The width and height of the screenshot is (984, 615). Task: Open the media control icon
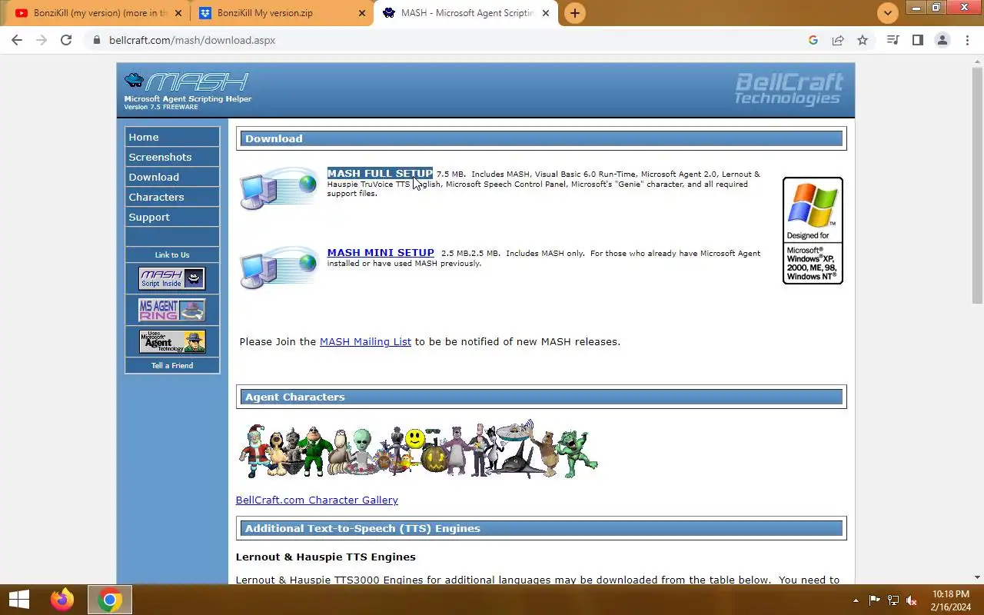tap(893, 40)
